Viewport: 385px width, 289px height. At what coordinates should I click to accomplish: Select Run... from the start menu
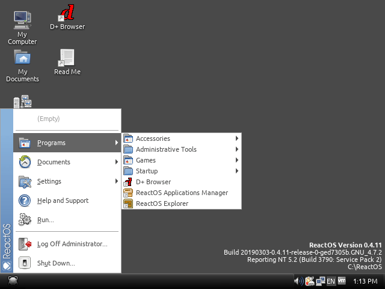tap(67, 220)
